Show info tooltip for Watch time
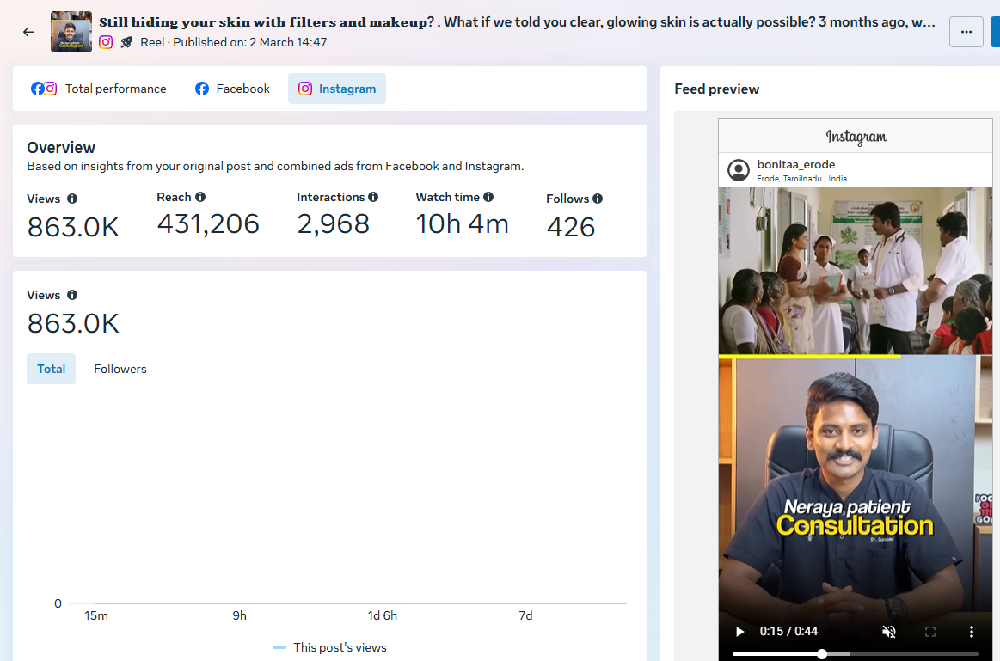Viewport: 1000px width, 661px height. point(488,197)
